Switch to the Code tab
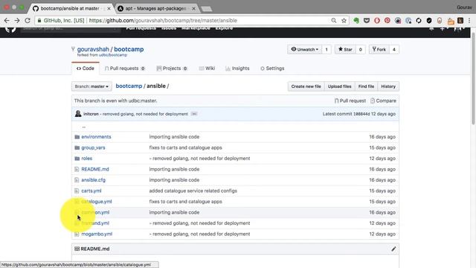 point(86,68)
